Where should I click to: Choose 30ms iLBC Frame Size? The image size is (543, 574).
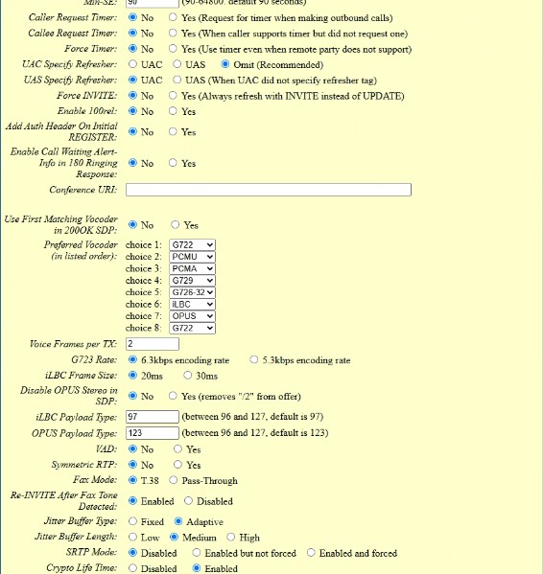[x=188, y=375]
